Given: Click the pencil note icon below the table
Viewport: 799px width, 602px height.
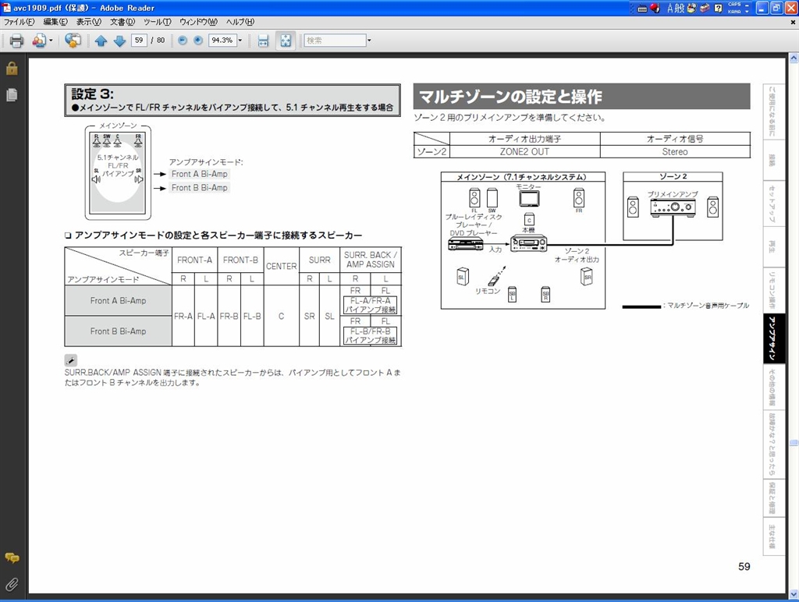Looking at the screenshot, I should coord(71,359).
